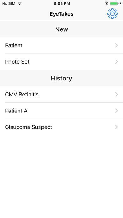Open settings with the gear icon
This screenshot has height=218, width=123.
(112, 14)
